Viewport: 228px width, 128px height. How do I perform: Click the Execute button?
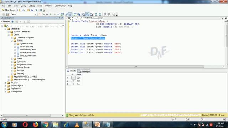pos(43,14)
